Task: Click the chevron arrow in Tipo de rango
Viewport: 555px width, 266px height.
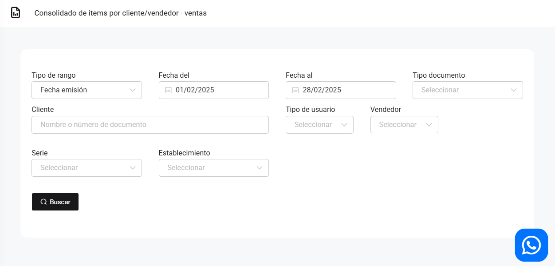Action: [x=133, y=90]
